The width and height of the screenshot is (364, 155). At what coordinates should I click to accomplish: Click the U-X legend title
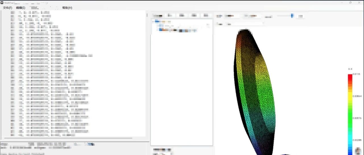coord(350,69)
